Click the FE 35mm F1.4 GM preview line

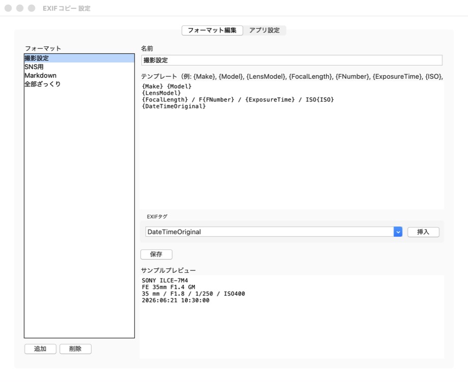coord(168,287)
